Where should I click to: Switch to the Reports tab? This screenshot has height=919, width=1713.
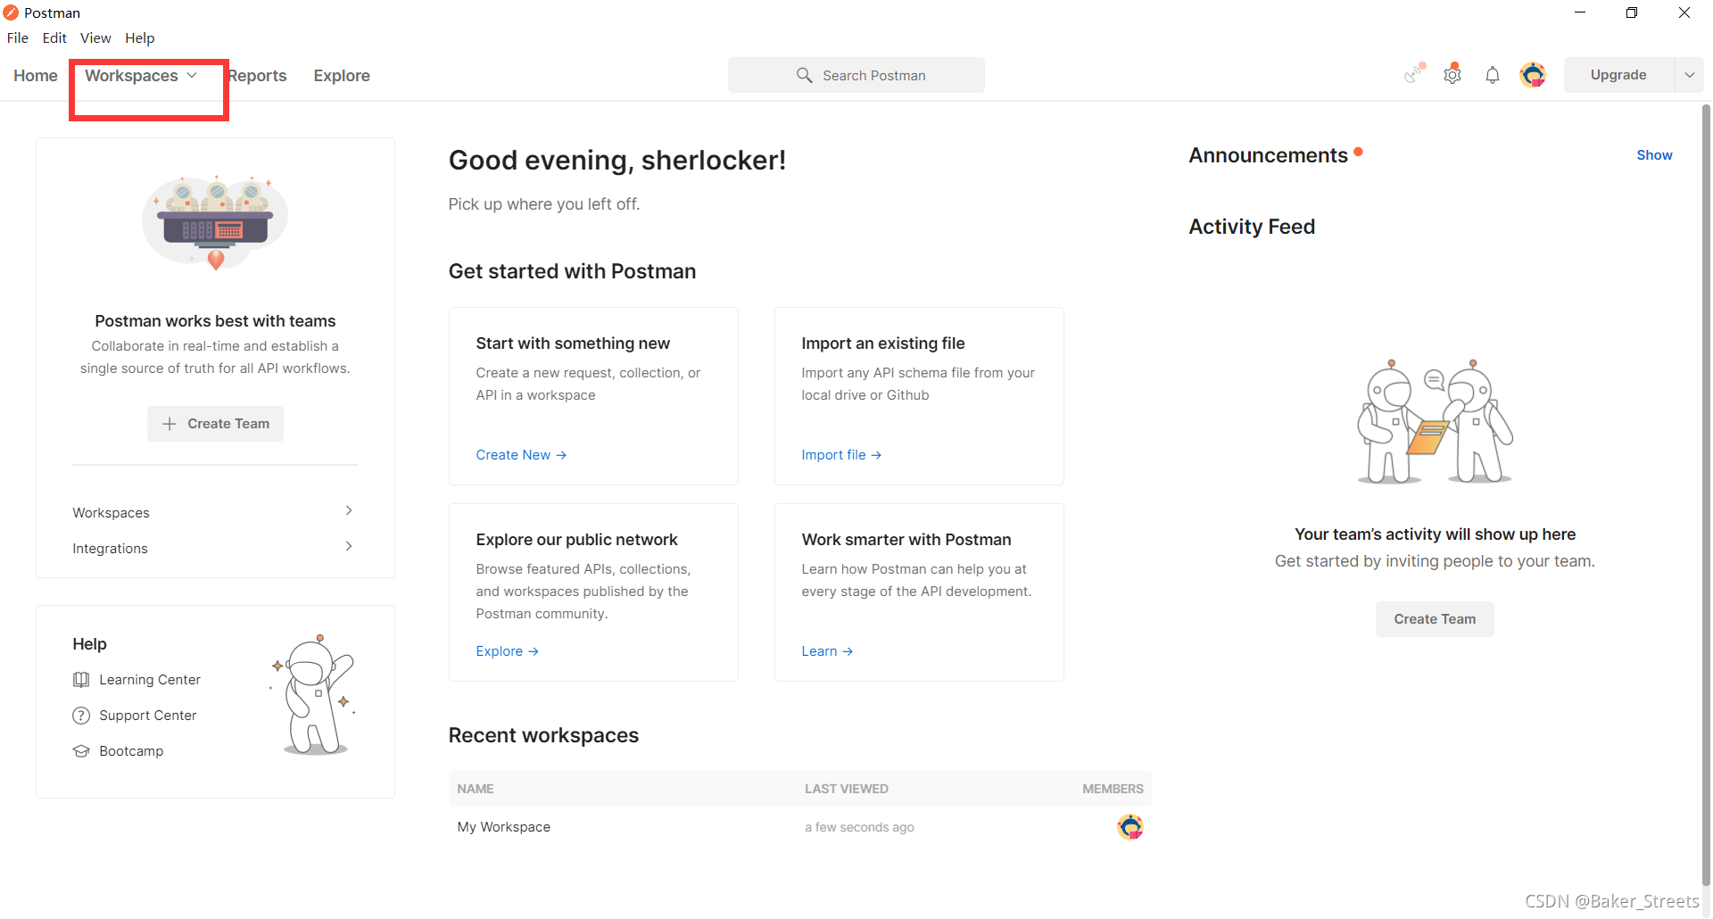257,76
